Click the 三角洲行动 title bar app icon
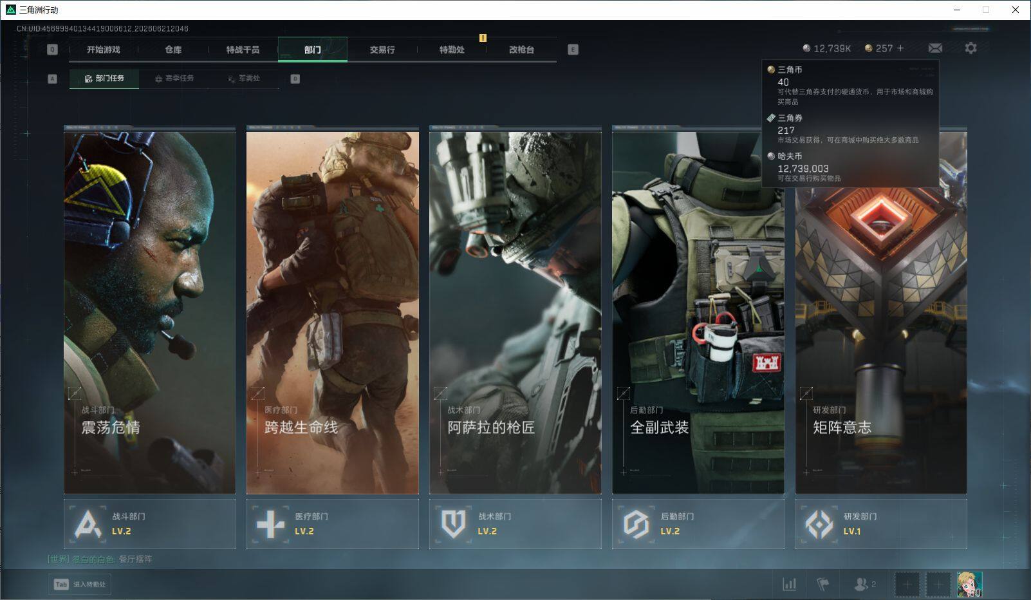The height and width of the screenshot is (600, 1031). [10, 10]
